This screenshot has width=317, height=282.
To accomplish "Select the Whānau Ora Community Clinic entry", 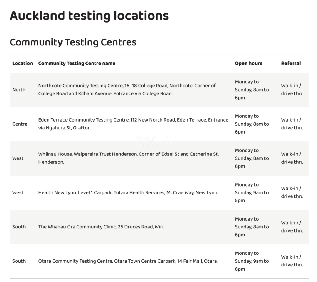I will (101, 227).
